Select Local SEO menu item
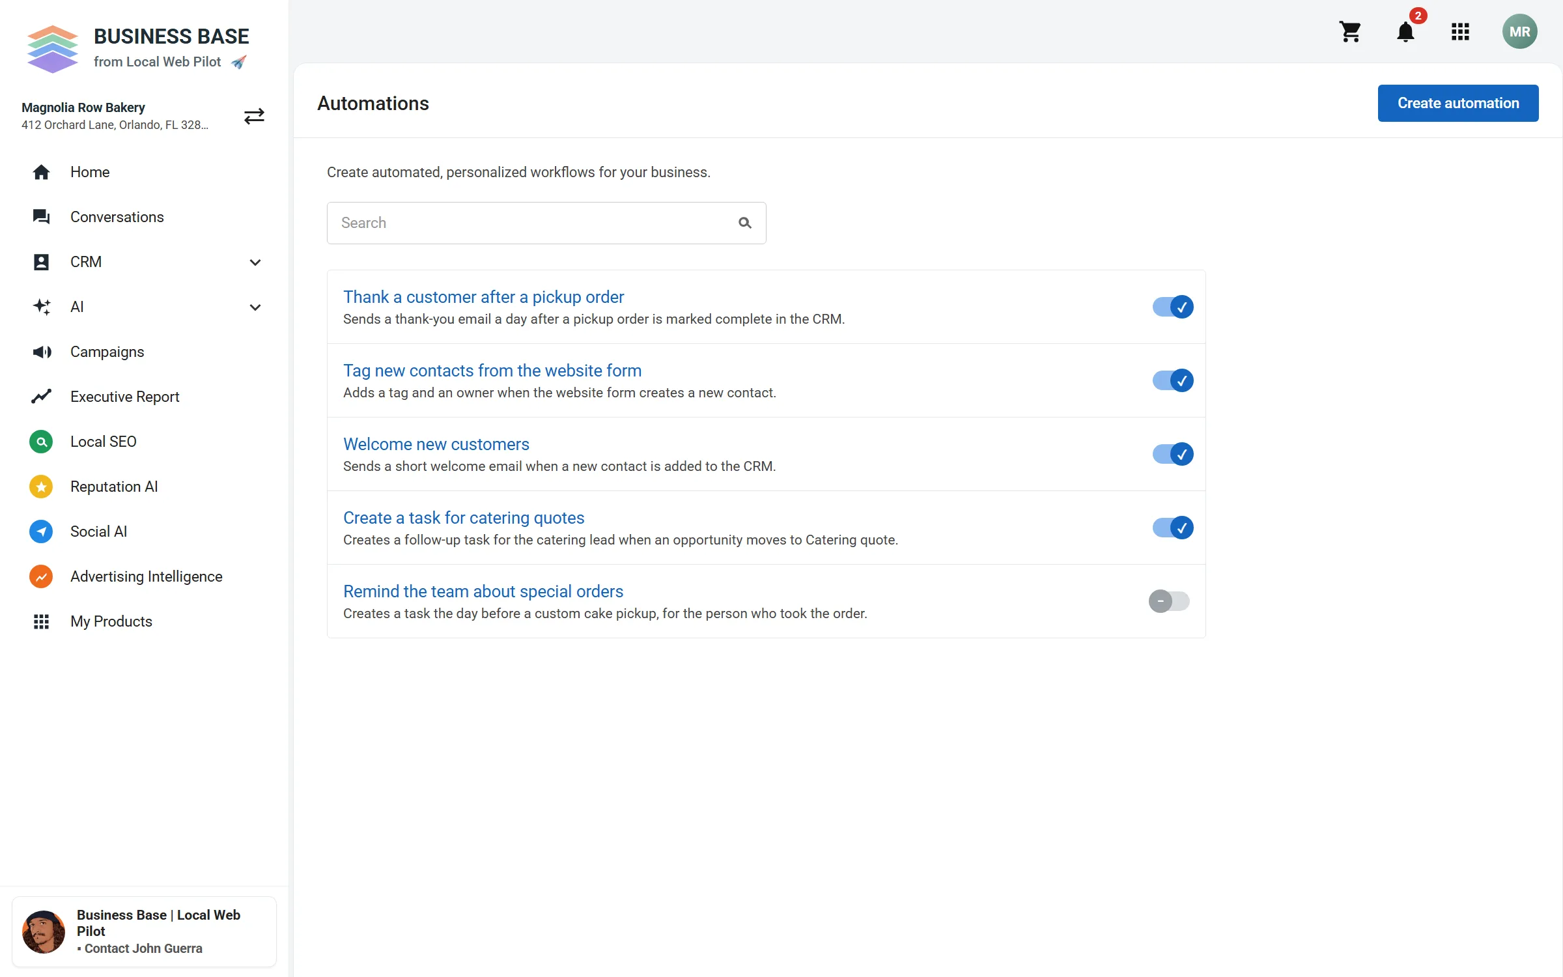This screenshot has width=1563, height=977. tap(104, 442)
